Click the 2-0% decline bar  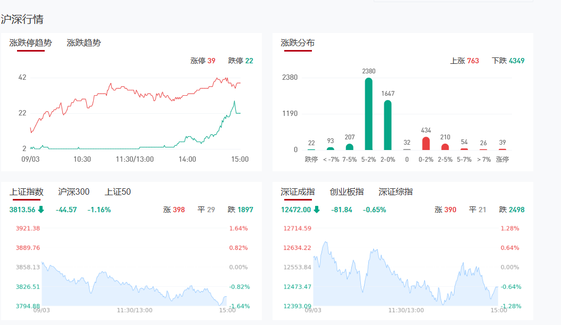click(x=387, y=125)
